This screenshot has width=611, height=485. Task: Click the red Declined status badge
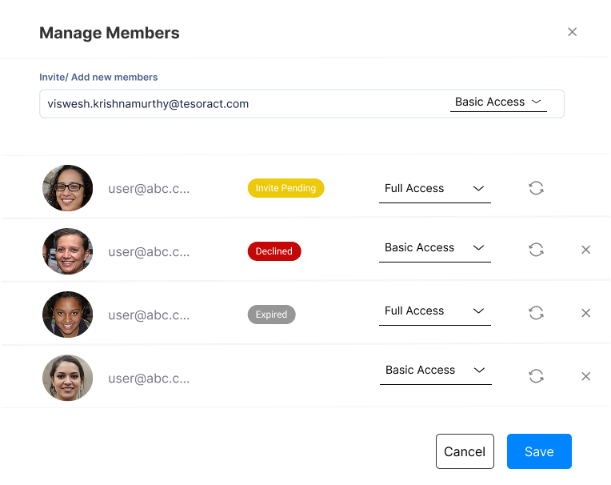click(274, 251)
